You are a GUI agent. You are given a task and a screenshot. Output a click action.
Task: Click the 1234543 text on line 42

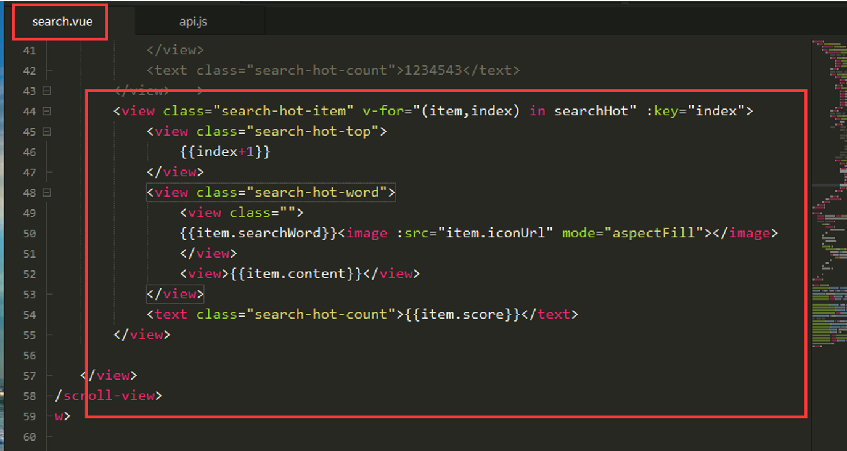click(433, 70)
